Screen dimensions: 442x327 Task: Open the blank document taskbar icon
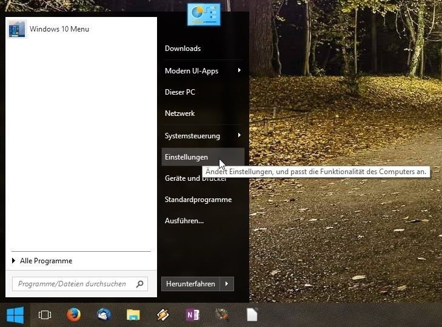[252, 315]
